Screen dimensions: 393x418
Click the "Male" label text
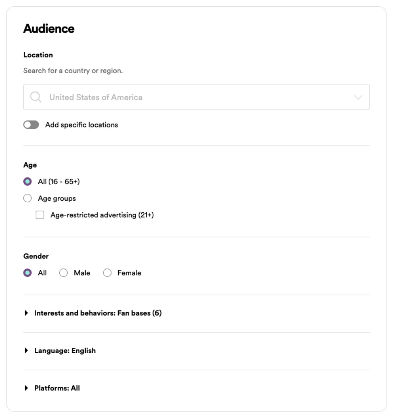82,273
